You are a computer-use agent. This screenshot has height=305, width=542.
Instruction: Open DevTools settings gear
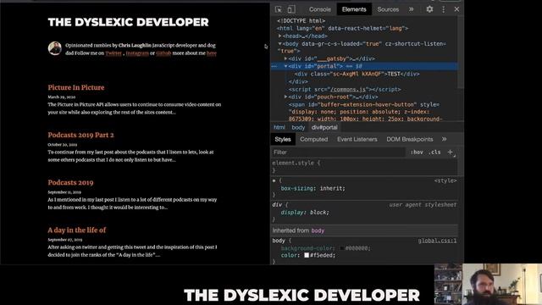pos(429,9)
